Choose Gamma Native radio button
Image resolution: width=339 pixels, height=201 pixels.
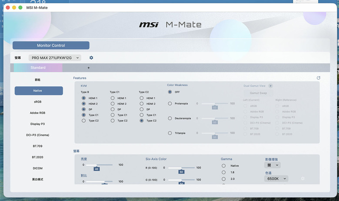pyautogui.click(x=223, y=166)
